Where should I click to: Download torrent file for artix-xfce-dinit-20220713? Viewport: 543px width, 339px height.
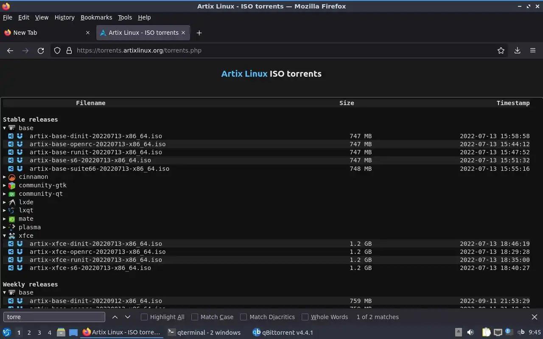click(x=11, y=244)
